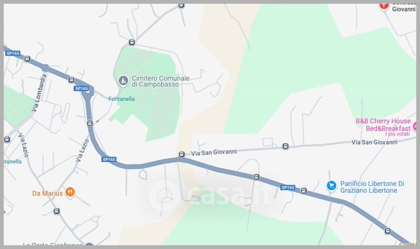Image resolution: width=420 pixels, height=249 pixels.
Task: Open the red pin near Giovanni label
Action: click(384, 6)
